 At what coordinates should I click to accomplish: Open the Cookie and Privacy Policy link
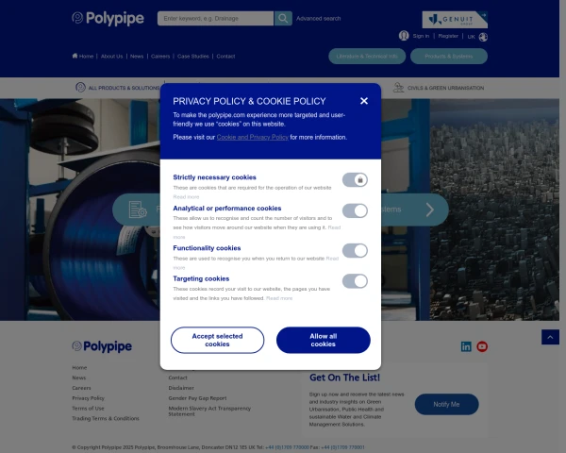(x=252, y=137)
